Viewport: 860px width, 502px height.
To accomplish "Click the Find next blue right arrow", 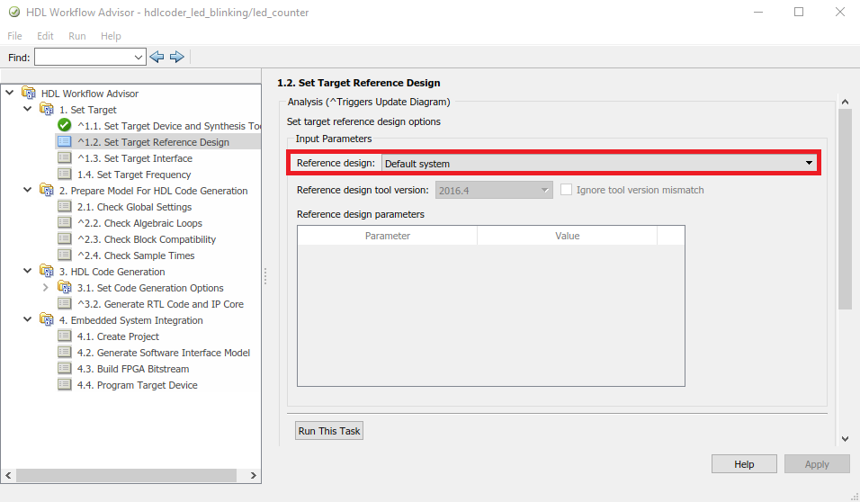I will click(x=176, y=57).
